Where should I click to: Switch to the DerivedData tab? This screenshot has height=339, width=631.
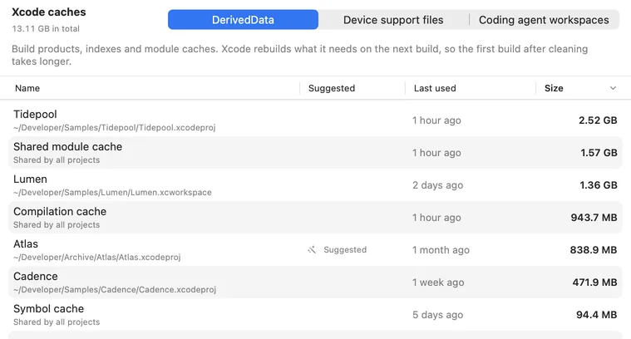pos(243,20)
